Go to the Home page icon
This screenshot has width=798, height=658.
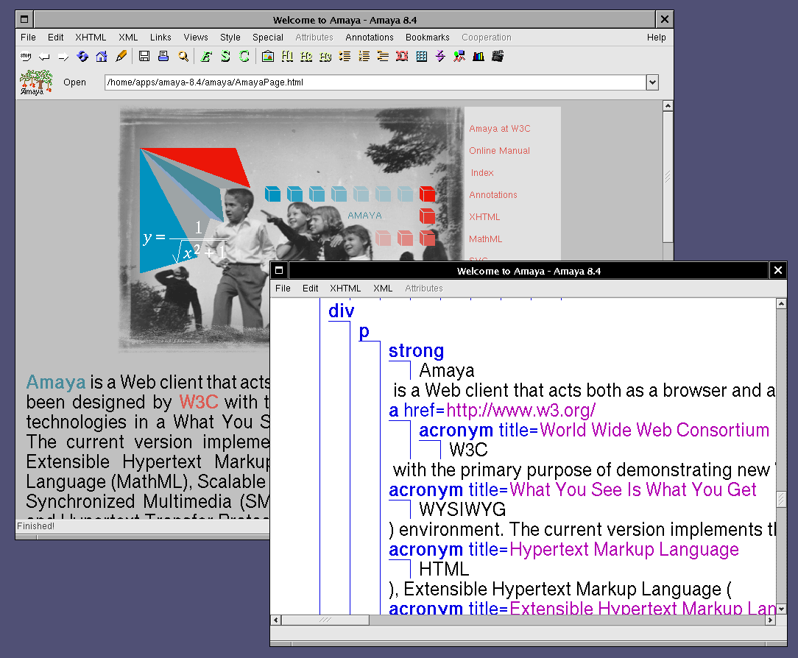102,56
